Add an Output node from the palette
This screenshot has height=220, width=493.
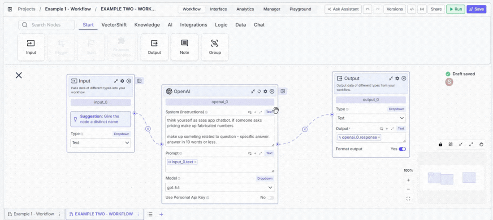(x=154, y=47)
